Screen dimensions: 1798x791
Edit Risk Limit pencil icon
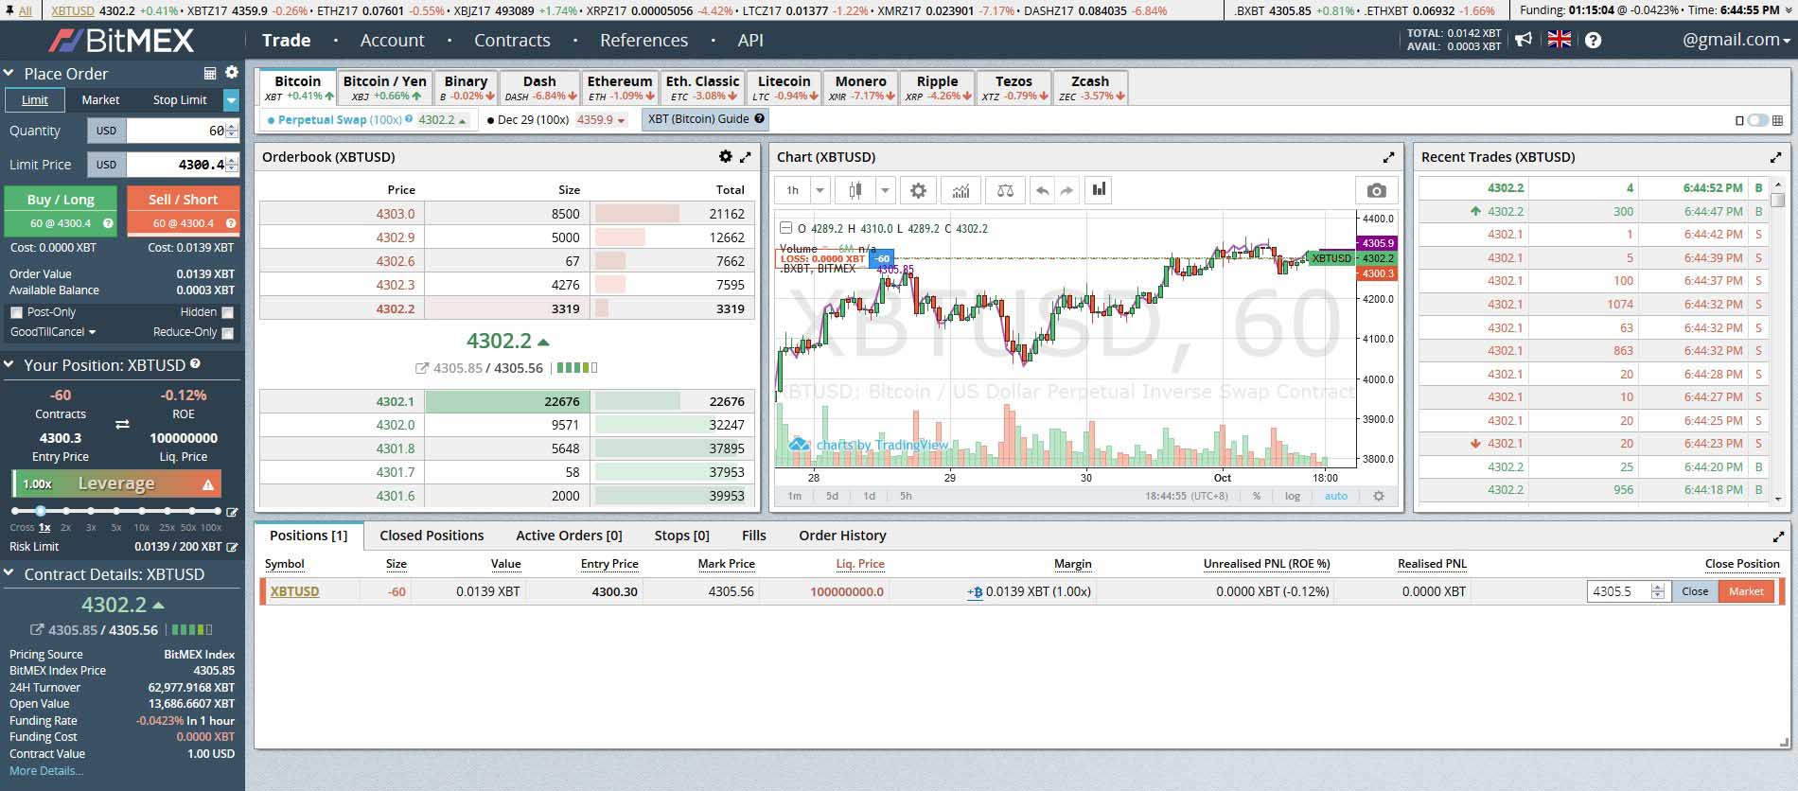point(233,547)
